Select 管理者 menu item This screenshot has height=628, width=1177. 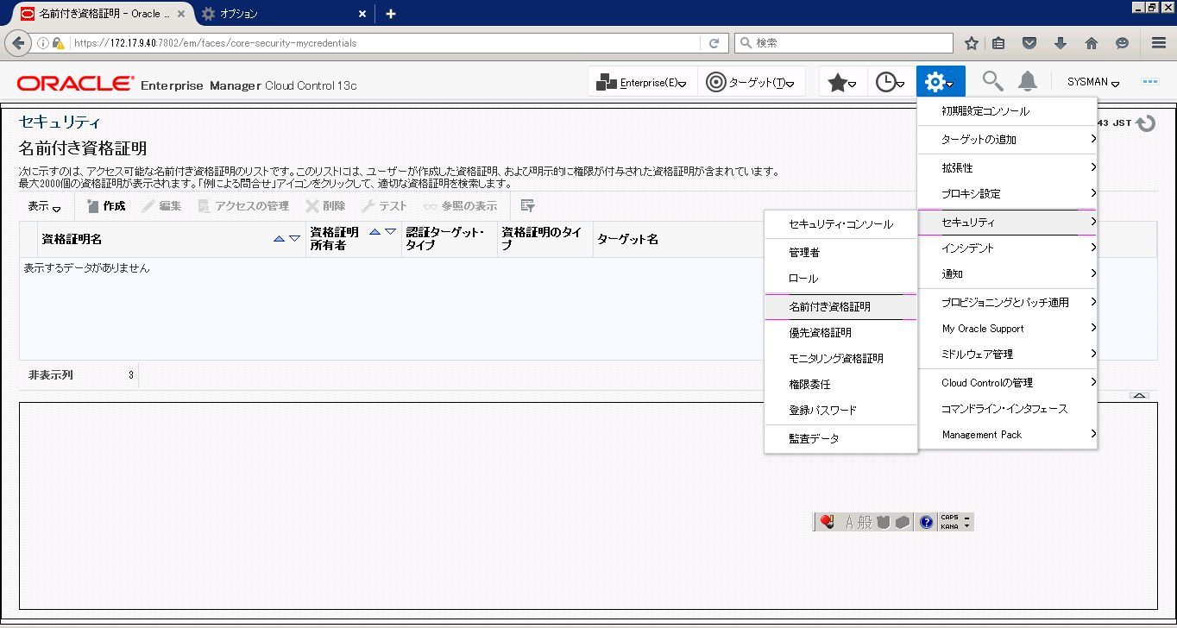click(x=840, y=253)
